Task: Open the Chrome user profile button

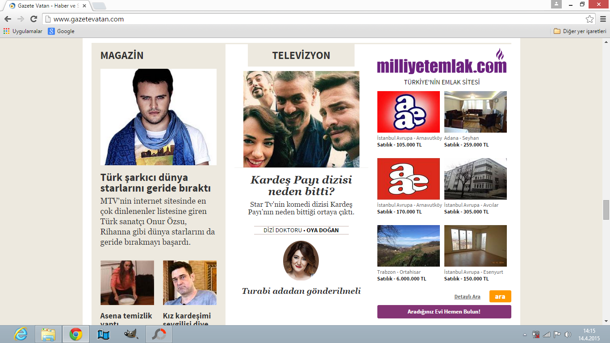Action: [556, 4]
